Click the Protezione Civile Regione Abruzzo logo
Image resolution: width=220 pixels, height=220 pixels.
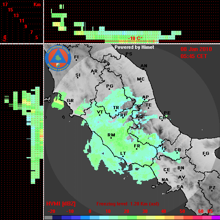(58, 58)
